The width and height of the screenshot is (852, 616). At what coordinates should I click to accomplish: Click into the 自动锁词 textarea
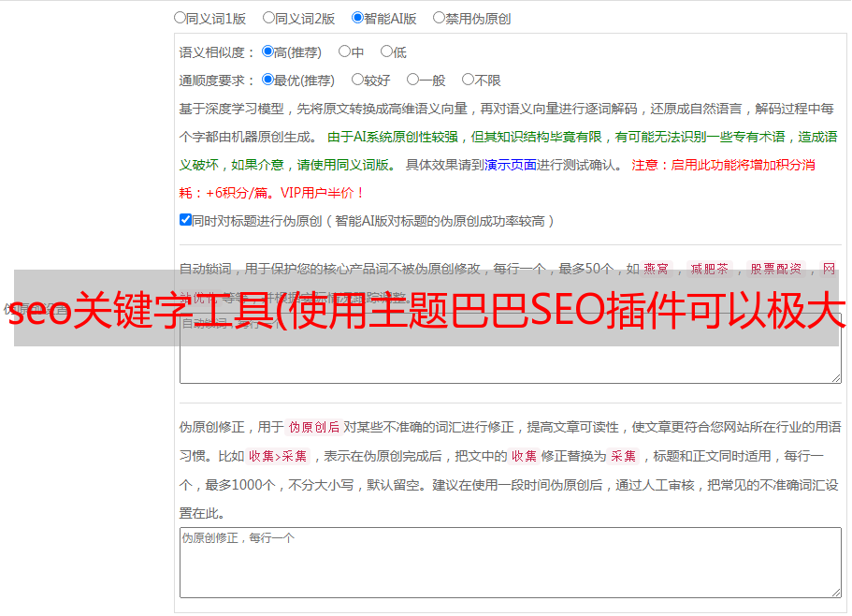point(511,348)
